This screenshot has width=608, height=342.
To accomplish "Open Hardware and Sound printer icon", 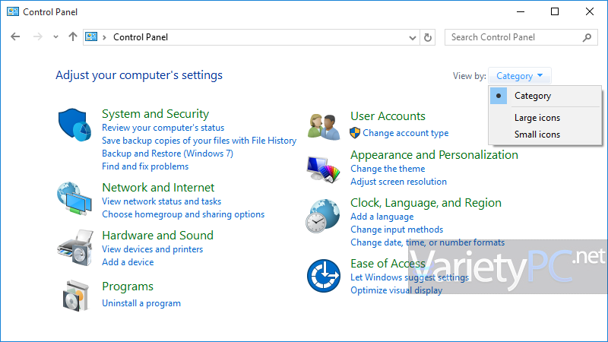I will tap(75, 248).
